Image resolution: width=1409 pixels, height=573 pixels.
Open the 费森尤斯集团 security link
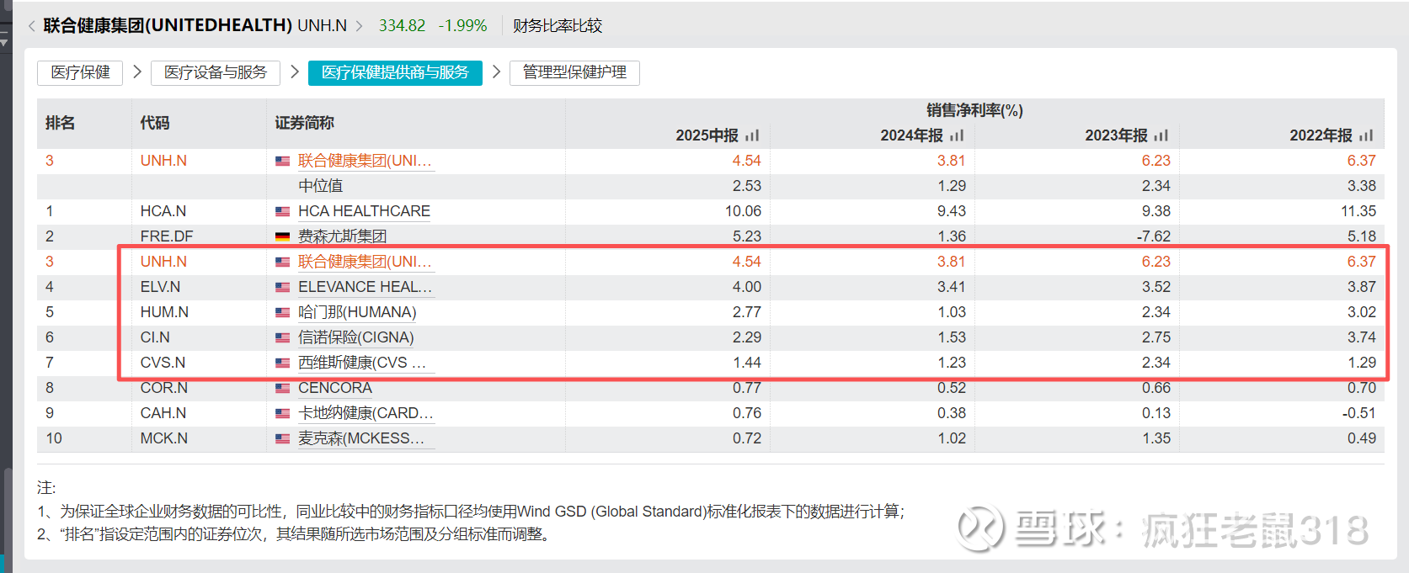(x=342, y=236)
